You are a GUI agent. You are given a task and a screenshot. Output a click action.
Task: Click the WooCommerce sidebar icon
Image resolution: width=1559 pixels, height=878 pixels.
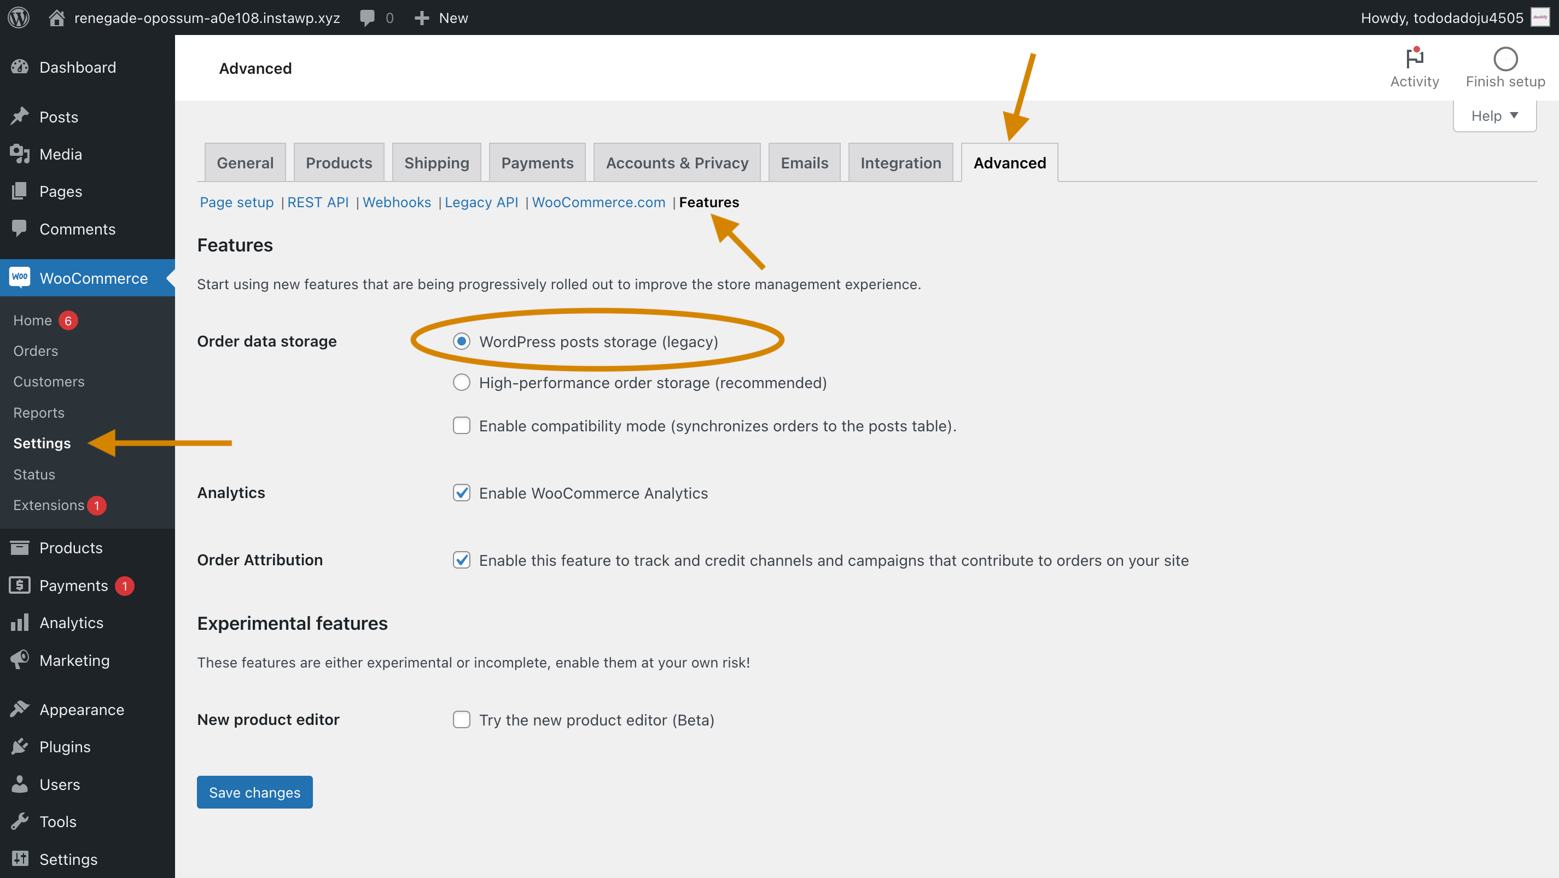pyautogui.click(x=19, y=278)
